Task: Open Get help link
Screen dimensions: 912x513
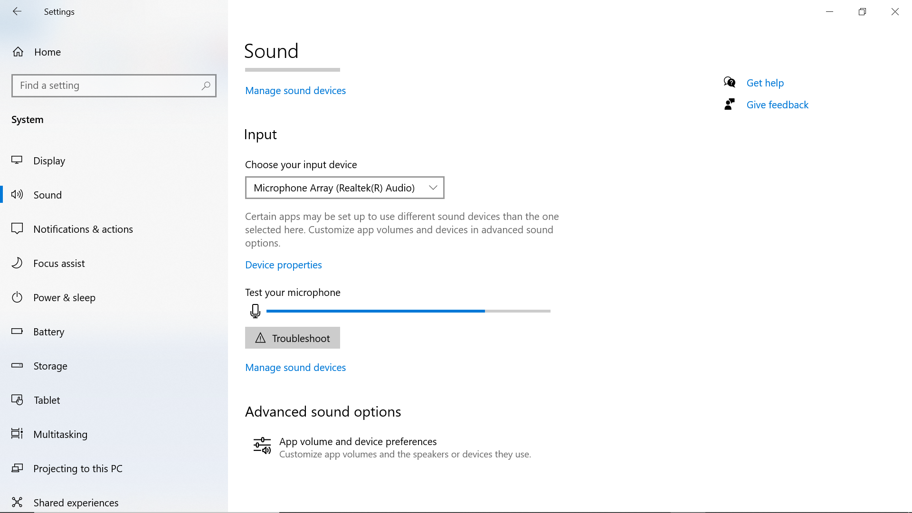Action: point(765,83)
